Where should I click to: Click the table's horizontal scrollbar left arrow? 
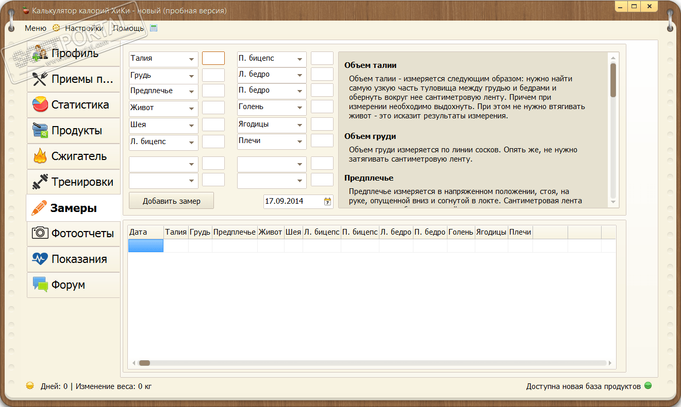(134, 363)
